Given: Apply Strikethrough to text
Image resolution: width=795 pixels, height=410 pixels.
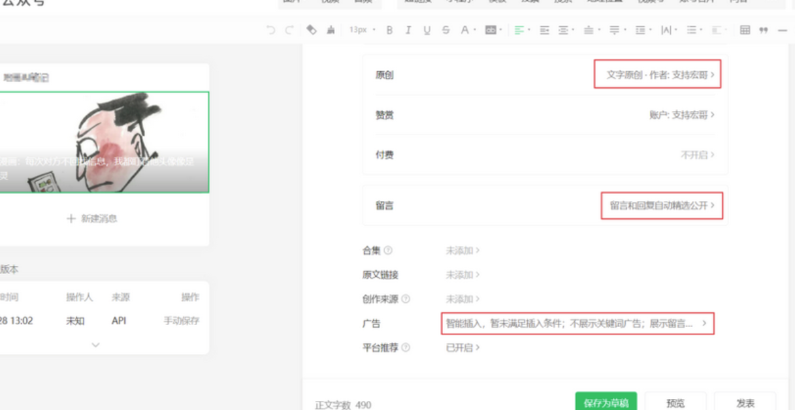Looking at the screenshot, I should click(x=446, y=29).
